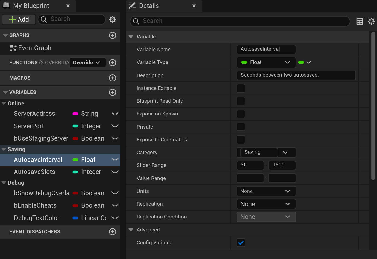Select the AutosaveSlots variable
This screenshot has width=377, height=259.
34,172
